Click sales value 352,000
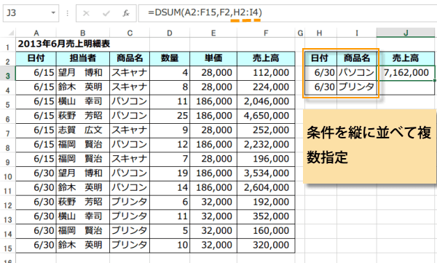 (266, 216)
